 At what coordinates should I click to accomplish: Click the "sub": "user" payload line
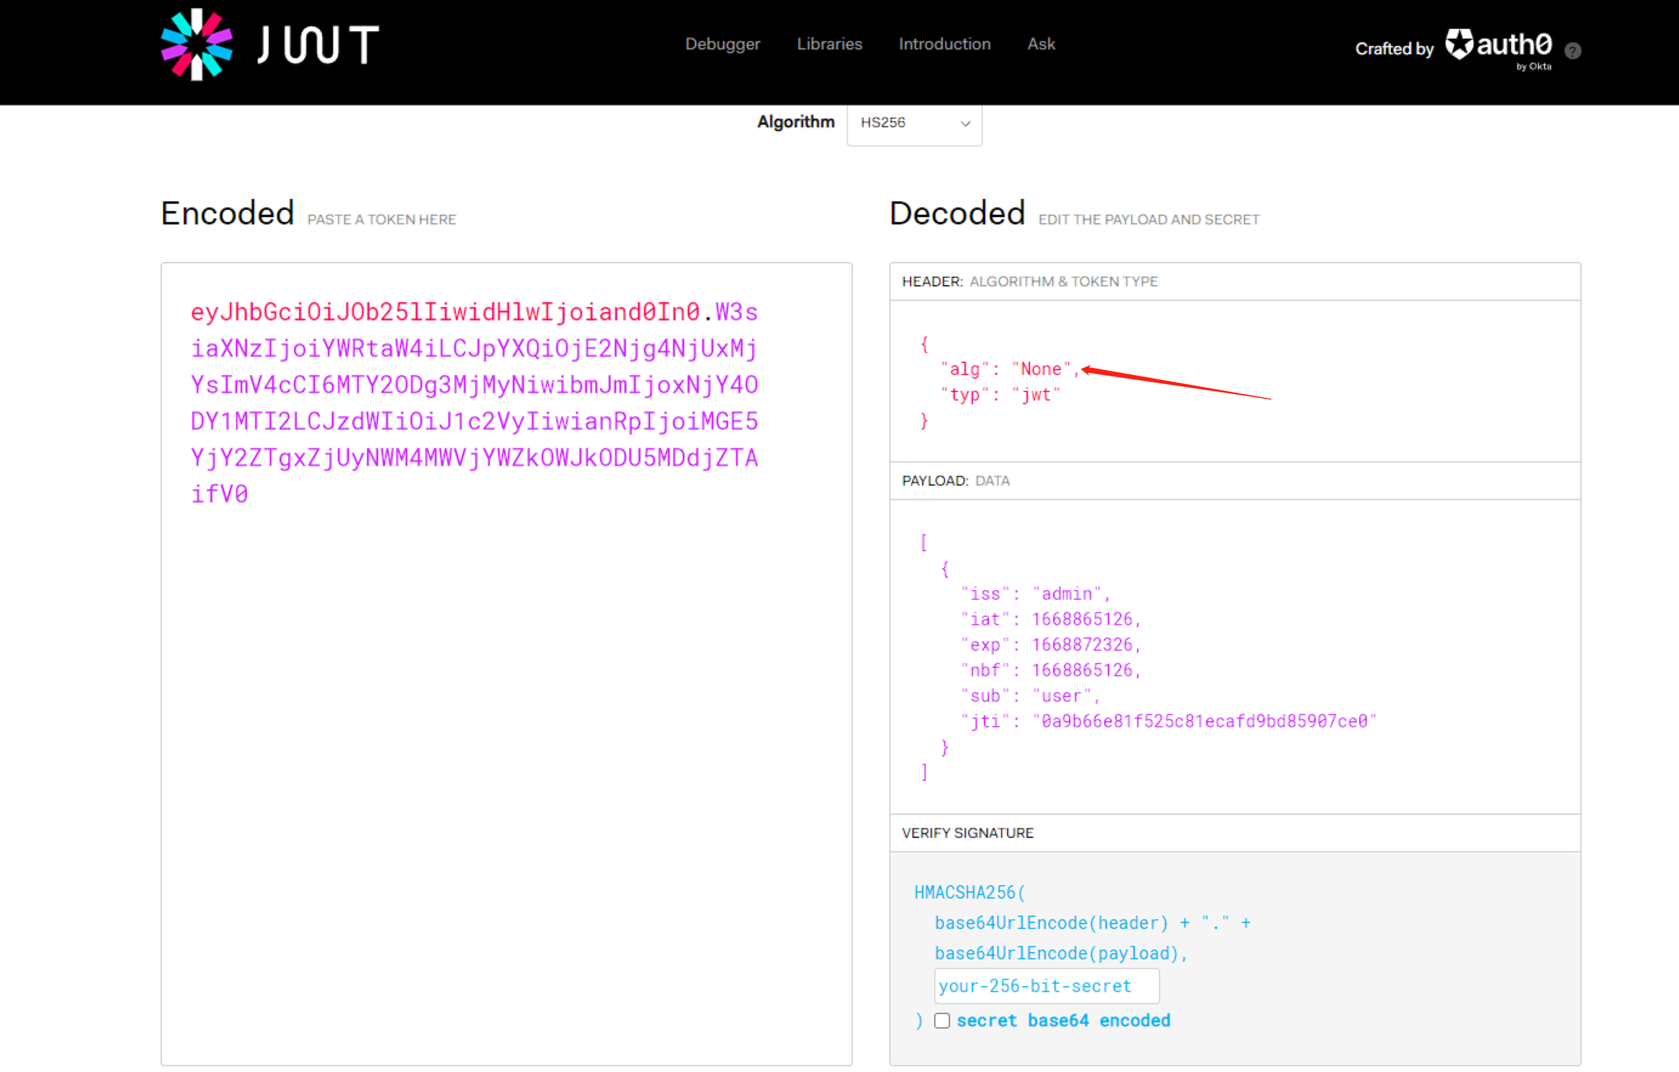click(1030, 696)
